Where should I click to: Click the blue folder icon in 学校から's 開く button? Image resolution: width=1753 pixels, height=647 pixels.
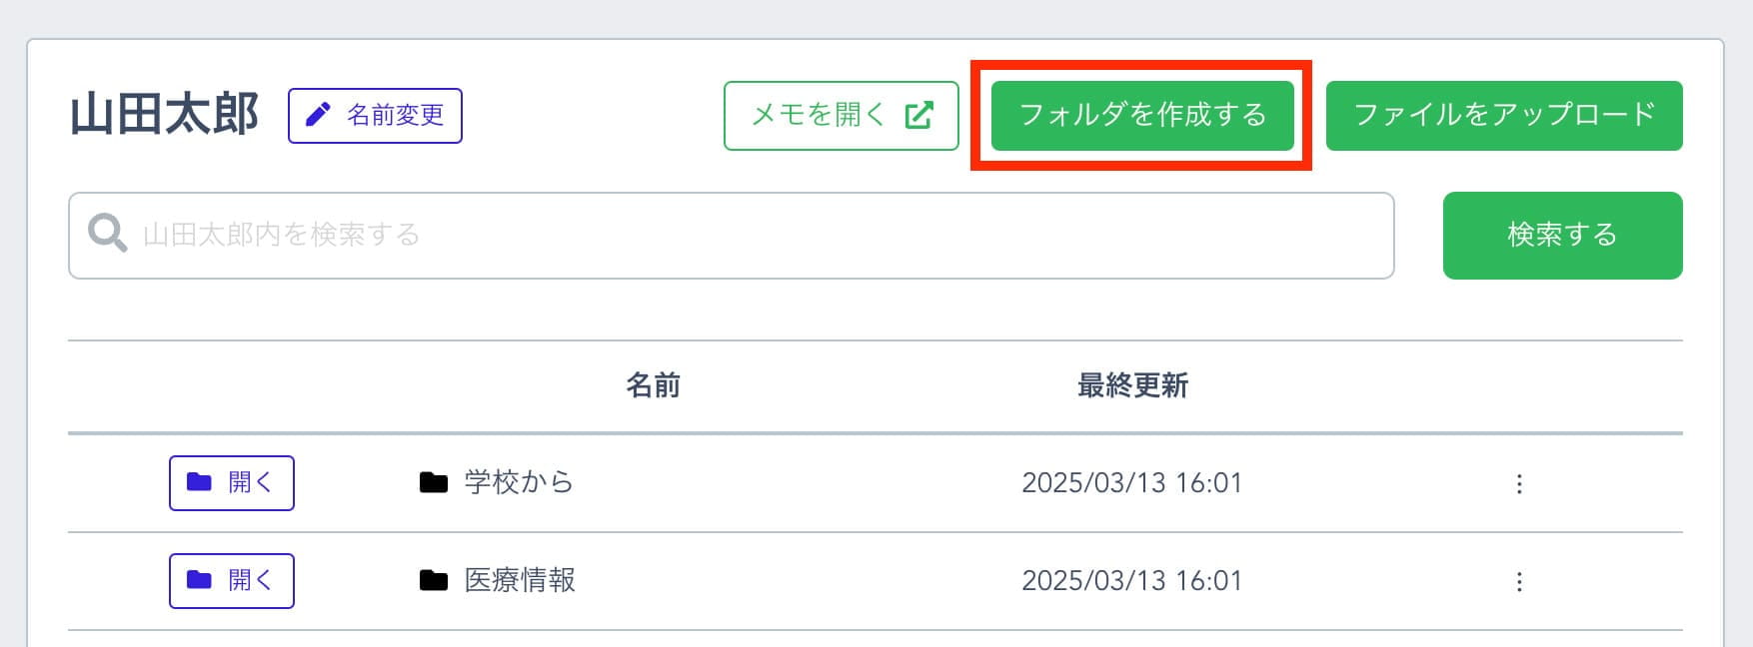[x=199, y=482]
